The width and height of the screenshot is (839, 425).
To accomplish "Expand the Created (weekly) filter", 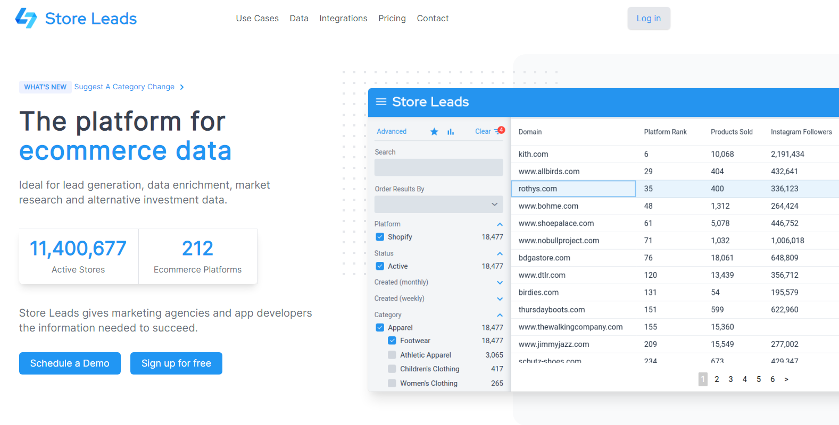I will click(500, 299).
